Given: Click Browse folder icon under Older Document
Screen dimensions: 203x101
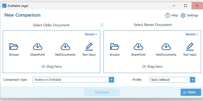Looking at the screenshot, I should pyautogui.click(x=14, y=47).
